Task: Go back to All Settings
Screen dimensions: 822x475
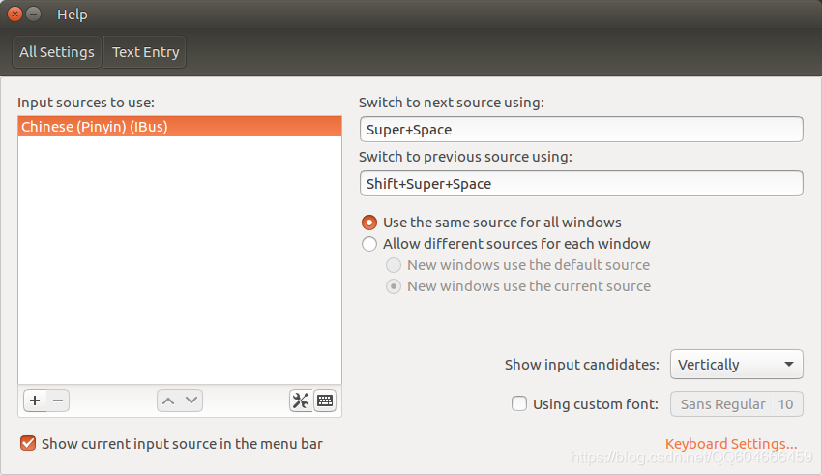Action: click(x=57, y=52)
